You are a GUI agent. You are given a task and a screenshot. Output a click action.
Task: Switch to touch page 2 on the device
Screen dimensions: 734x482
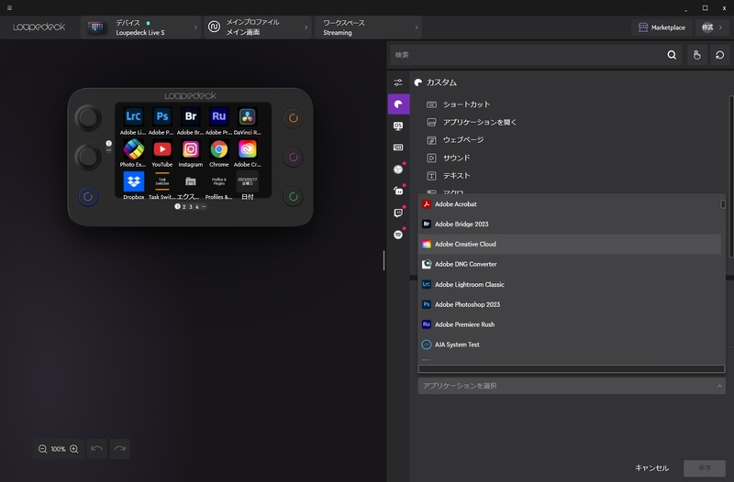(184, 207)
